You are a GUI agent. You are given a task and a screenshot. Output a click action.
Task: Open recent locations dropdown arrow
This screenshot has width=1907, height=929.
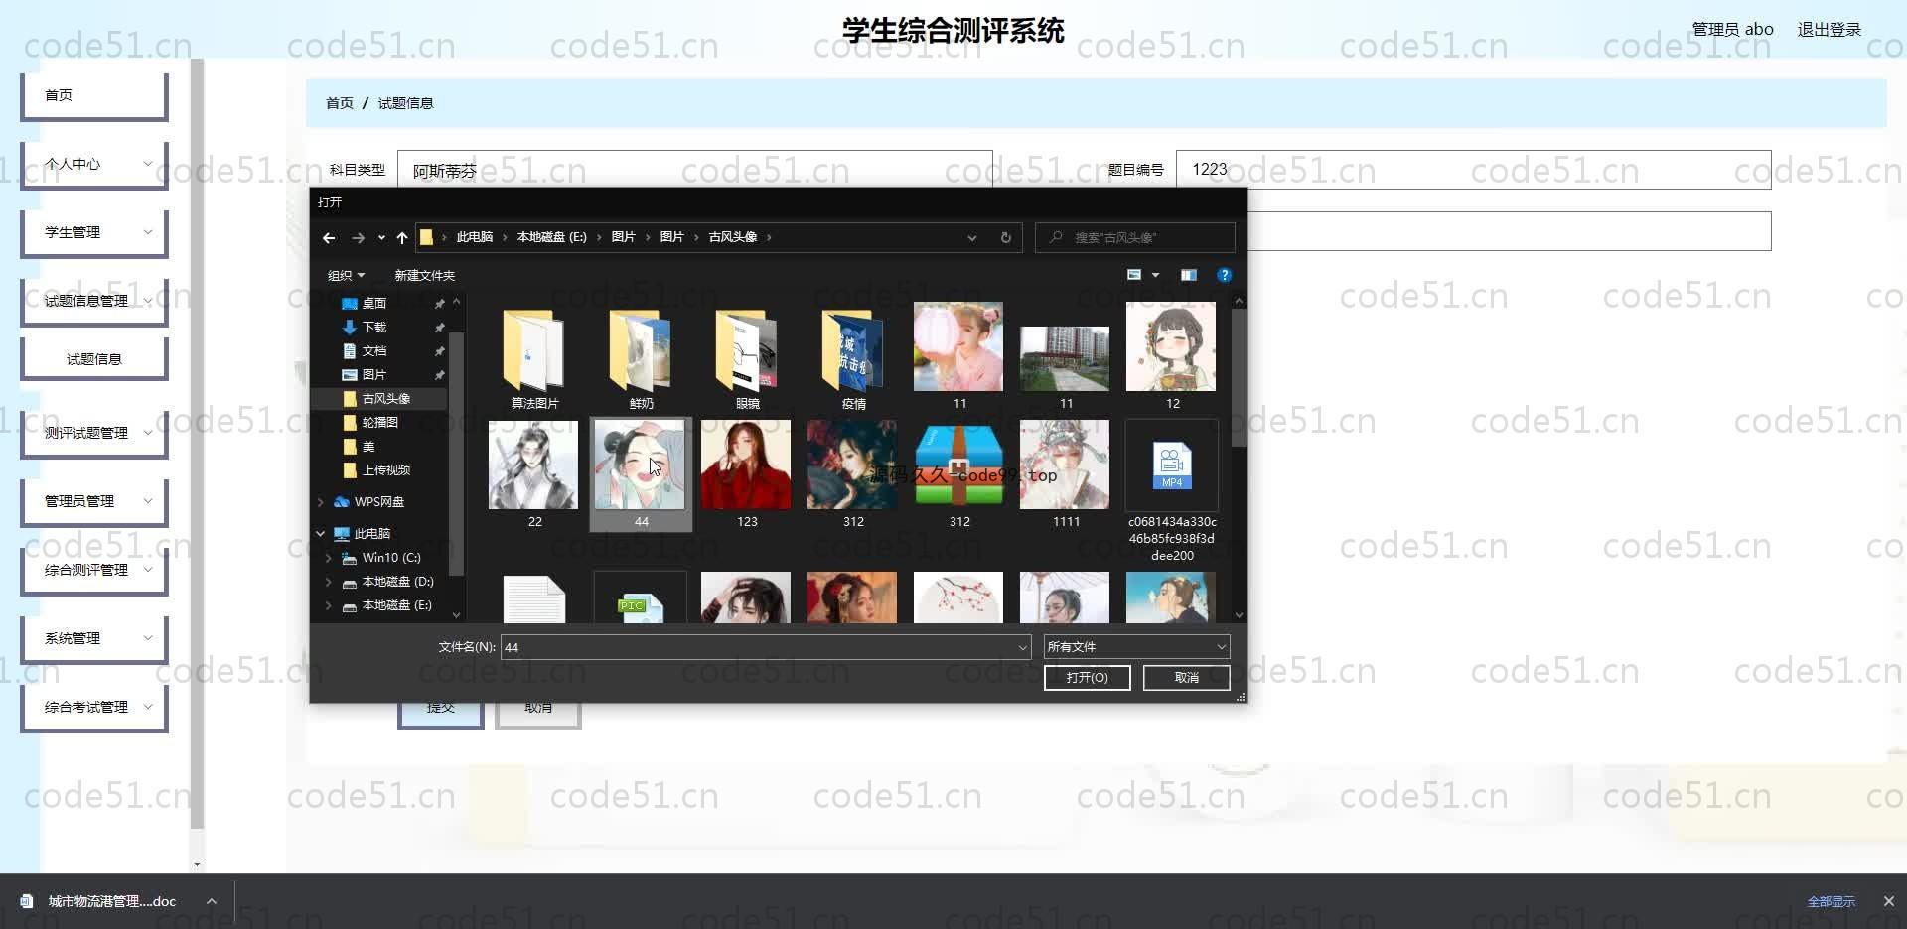tap(381, 238)
